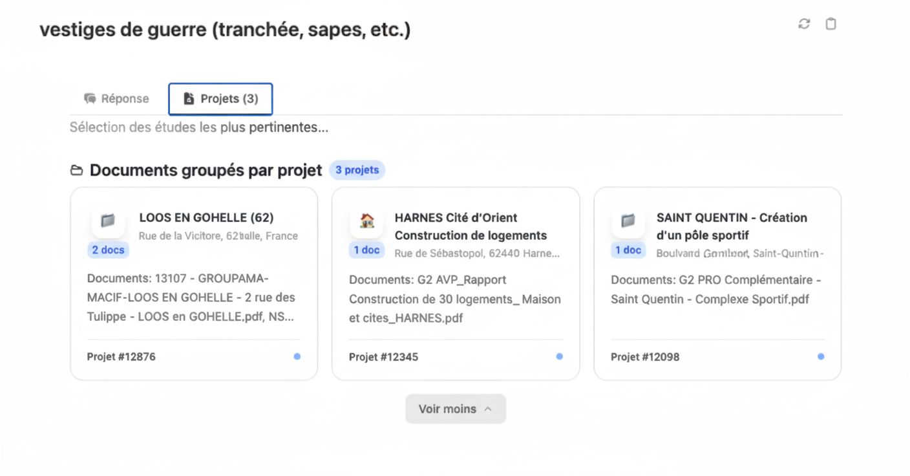Image resolution: width=910 pixels, height=476 pixels.
Task: Click the folder icon on the SAINT QUENTIN card
Action: (628, 222)
